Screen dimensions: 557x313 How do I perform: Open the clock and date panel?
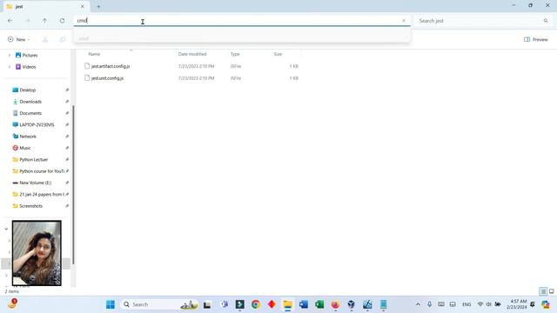516,304
